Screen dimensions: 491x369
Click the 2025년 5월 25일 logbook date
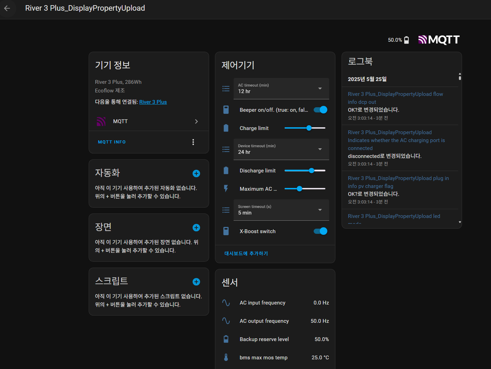(x=367, y=79)
